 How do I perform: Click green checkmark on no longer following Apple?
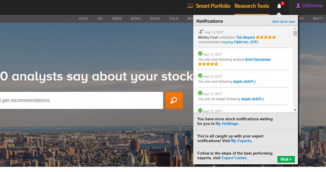coord(200,93)
